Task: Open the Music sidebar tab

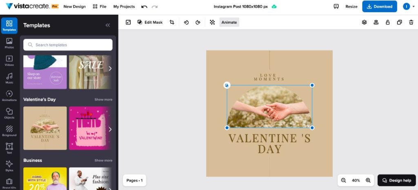Action: click(x=9, y=78)
